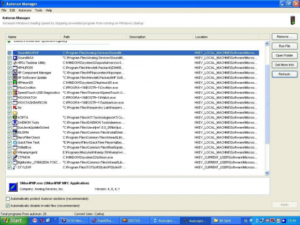The image size is (300, 225).
Task: Click the HP Software Update icon
Action: (x=15, y=78)
